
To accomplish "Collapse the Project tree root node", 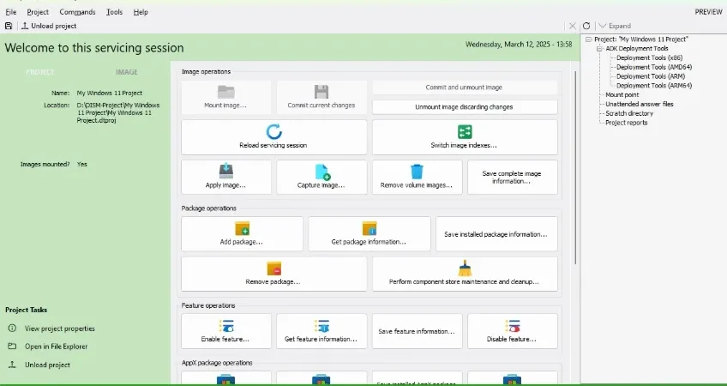I will [x=588, y=39].
